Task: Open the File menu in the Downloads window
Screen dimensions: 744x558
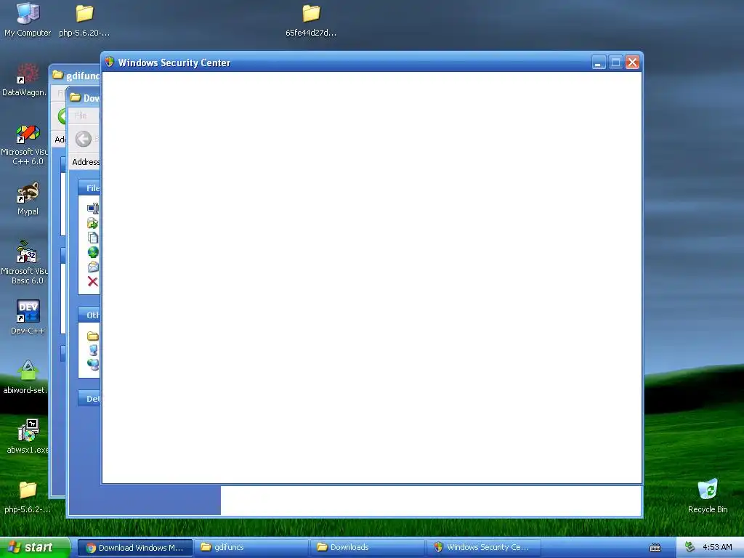Action: tap(81, 116)
